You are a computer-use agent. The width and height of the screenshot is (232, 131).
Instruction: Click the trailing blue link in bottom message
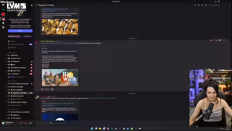coord(103,98)
